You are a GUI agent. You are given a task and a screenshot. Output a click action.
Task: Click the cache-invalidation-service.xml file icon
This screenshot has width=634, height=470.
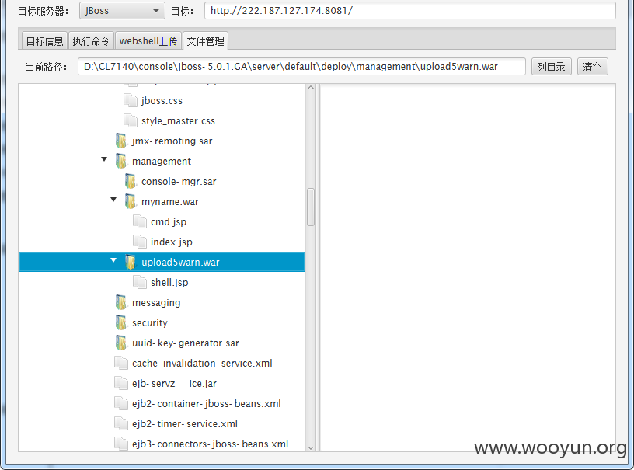click(x=121, y=363)
